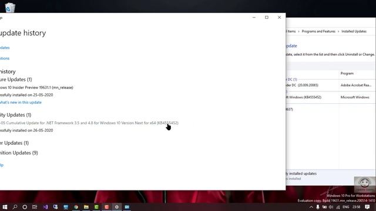376x211 pixels.
Task: Click 'Update history' section heading
Action: 8,72
